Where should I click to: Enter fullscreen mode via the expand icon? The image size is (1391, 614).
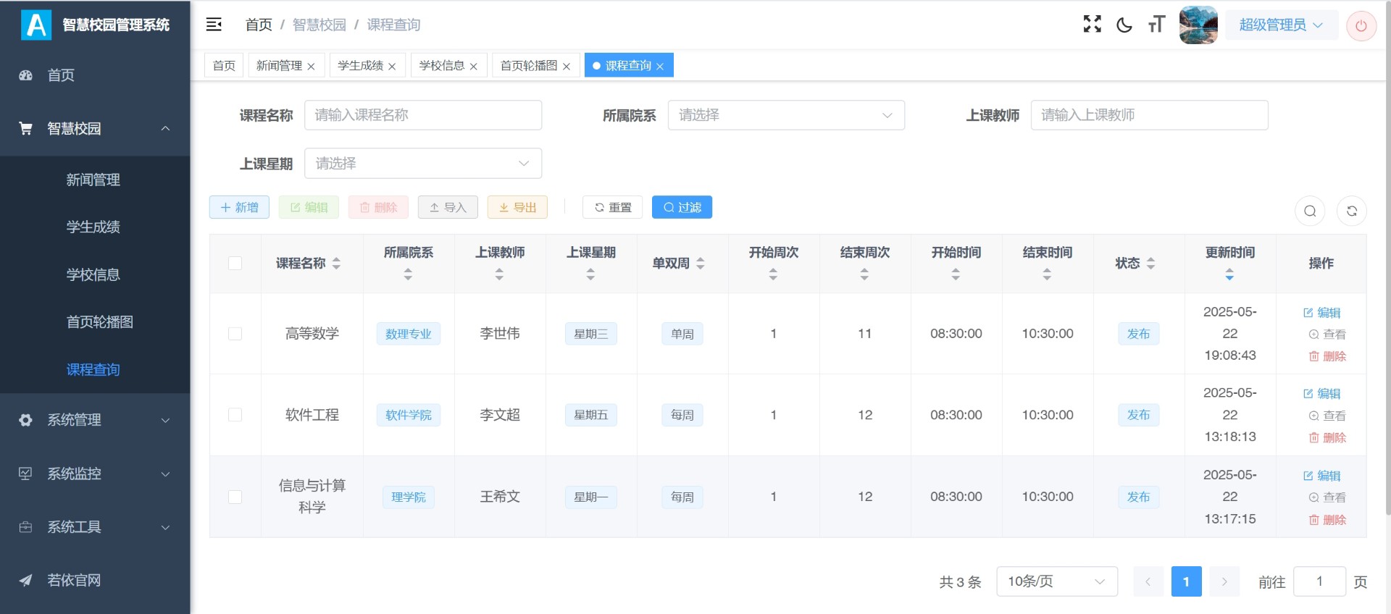1092,25
